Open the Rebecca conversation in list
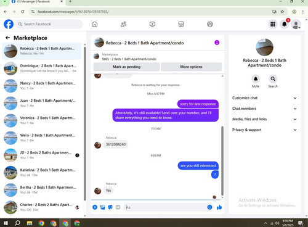This screenshot has height=227, width=308. pos(42,51)
